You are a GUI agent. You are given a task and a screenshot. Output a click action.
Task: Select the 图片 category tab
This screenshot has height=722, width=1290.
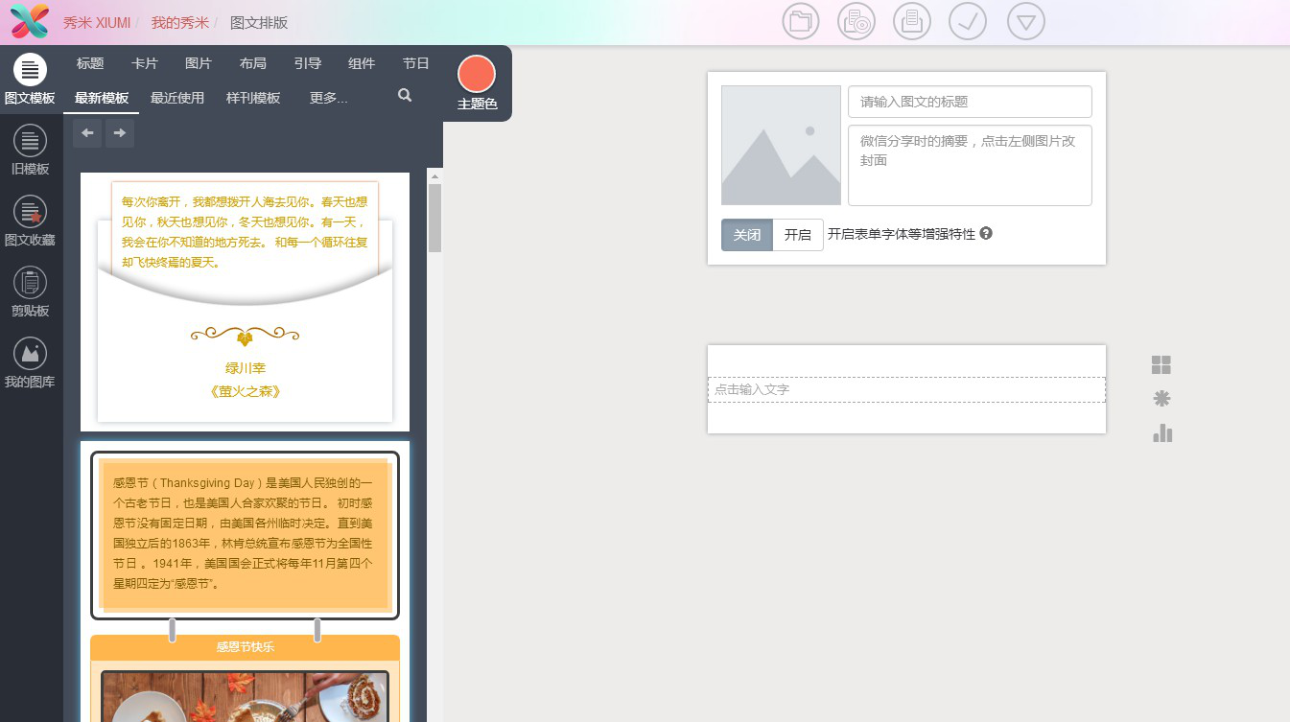coord(199,63)
